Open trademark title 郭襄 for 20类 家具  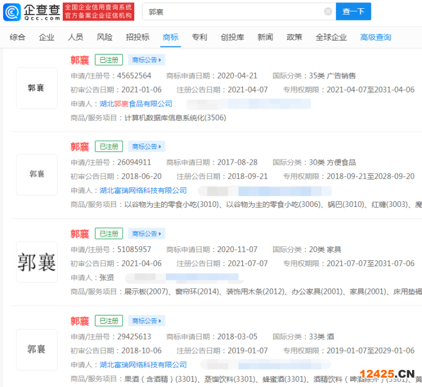point(80,234)
